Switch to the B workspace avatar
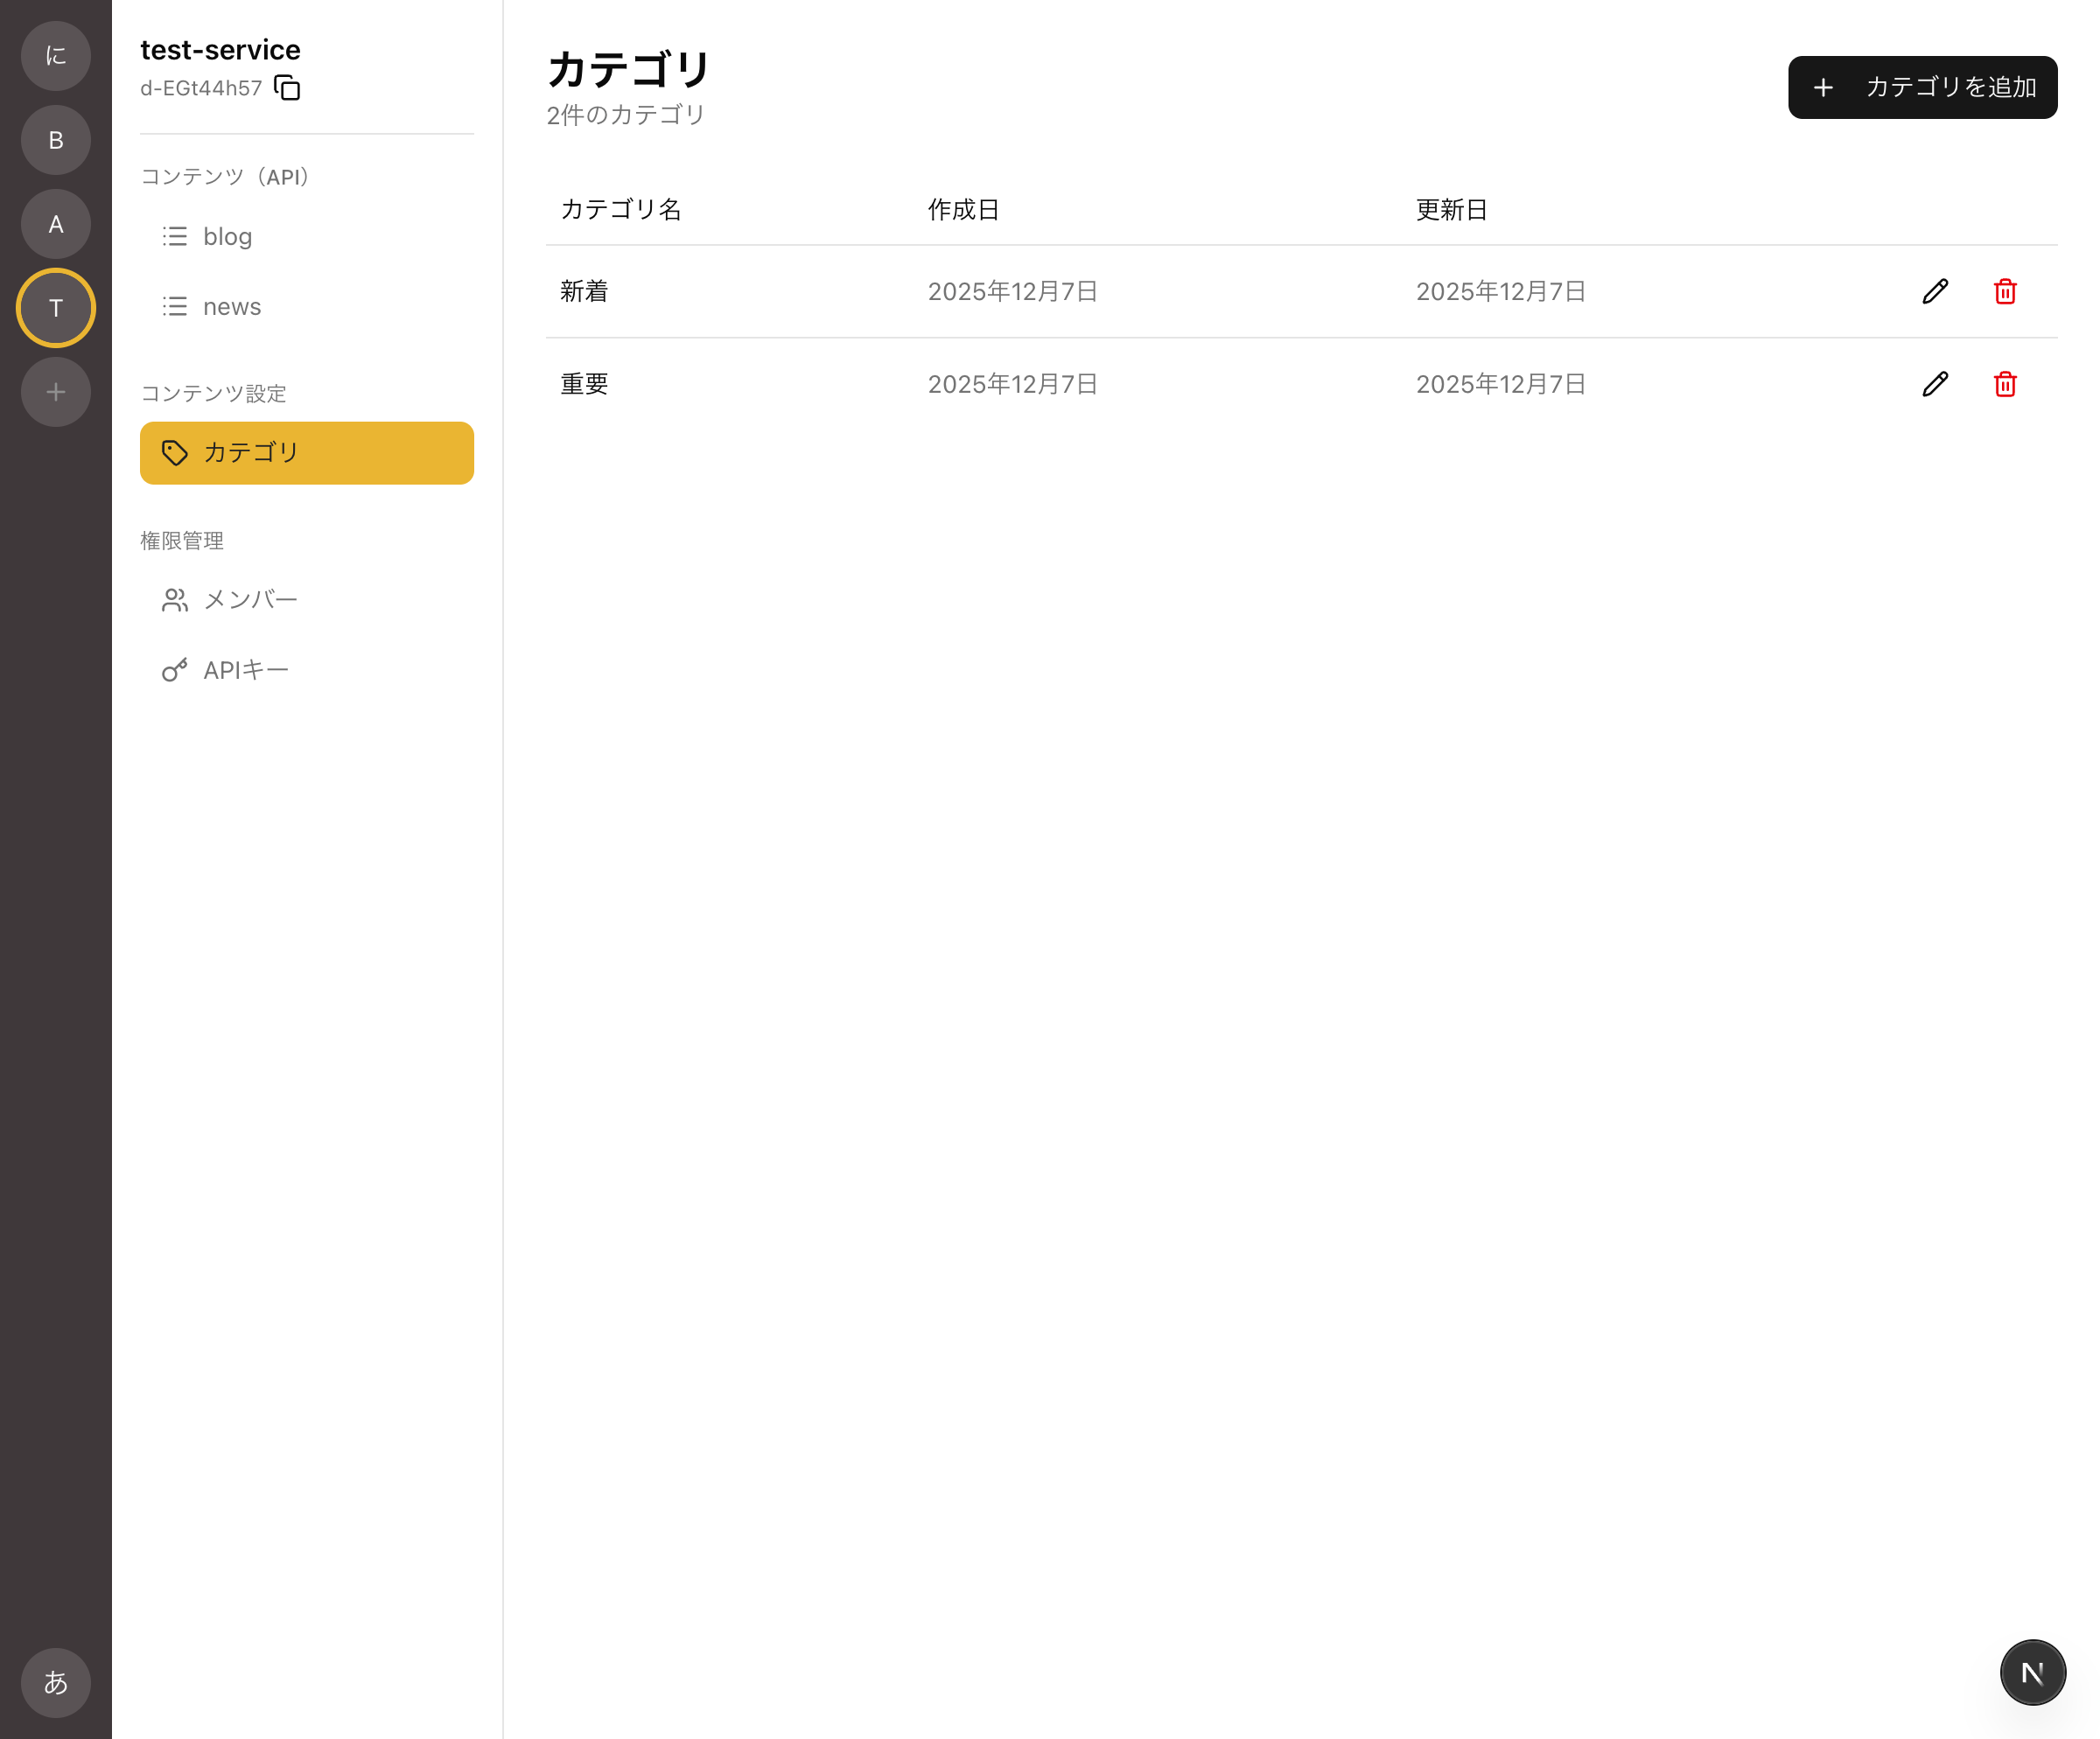 pyautogui.click(x=56, y=140)
